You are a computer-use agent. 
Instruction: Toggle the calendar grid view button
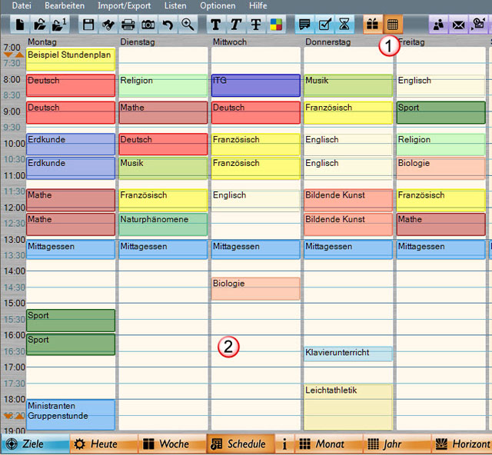click(392, 25)
